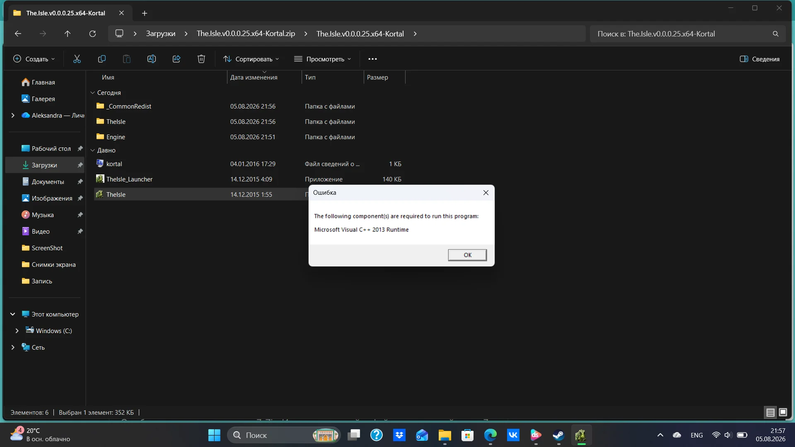Click the Cut scissors icon

[x=77, y=59]
